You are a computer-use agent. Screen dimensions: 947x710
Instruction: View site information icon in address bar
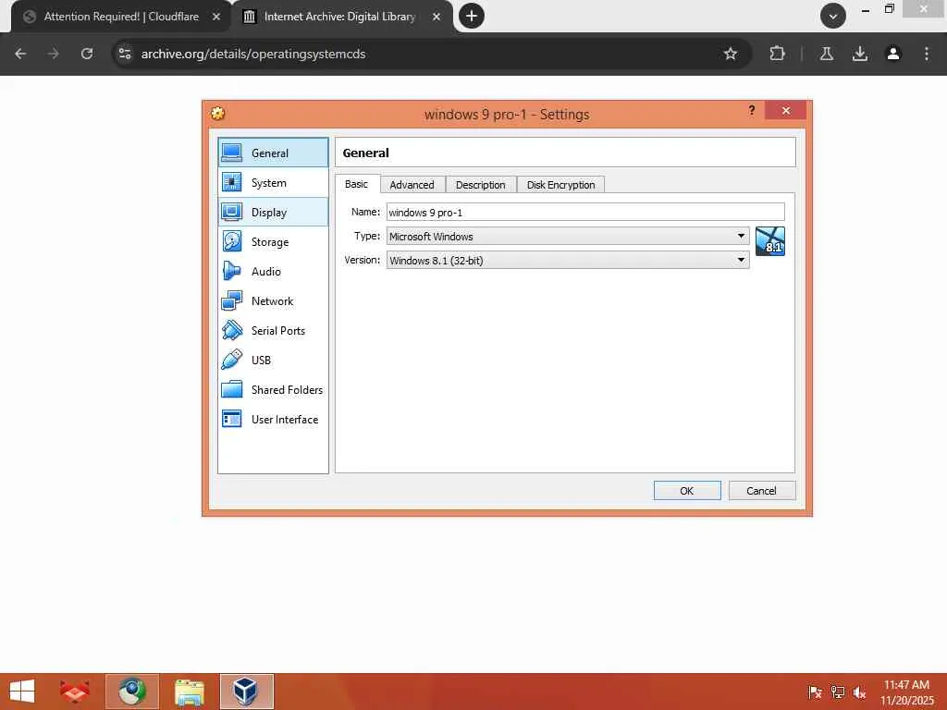pyautogui.click(x=125, y=54)
